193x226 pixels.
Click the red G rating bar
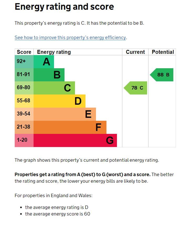click(75, 140)
